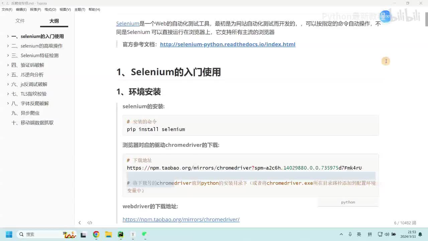The image size is (428, 241).
Task: Open PyCharm from the taskbar
Action: (121, 234)
